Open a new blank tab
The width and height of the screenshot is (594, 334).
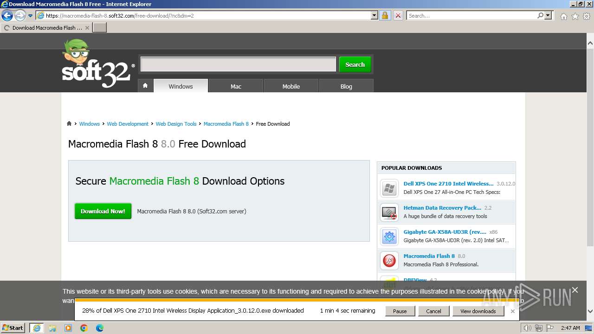pos(100,28)
